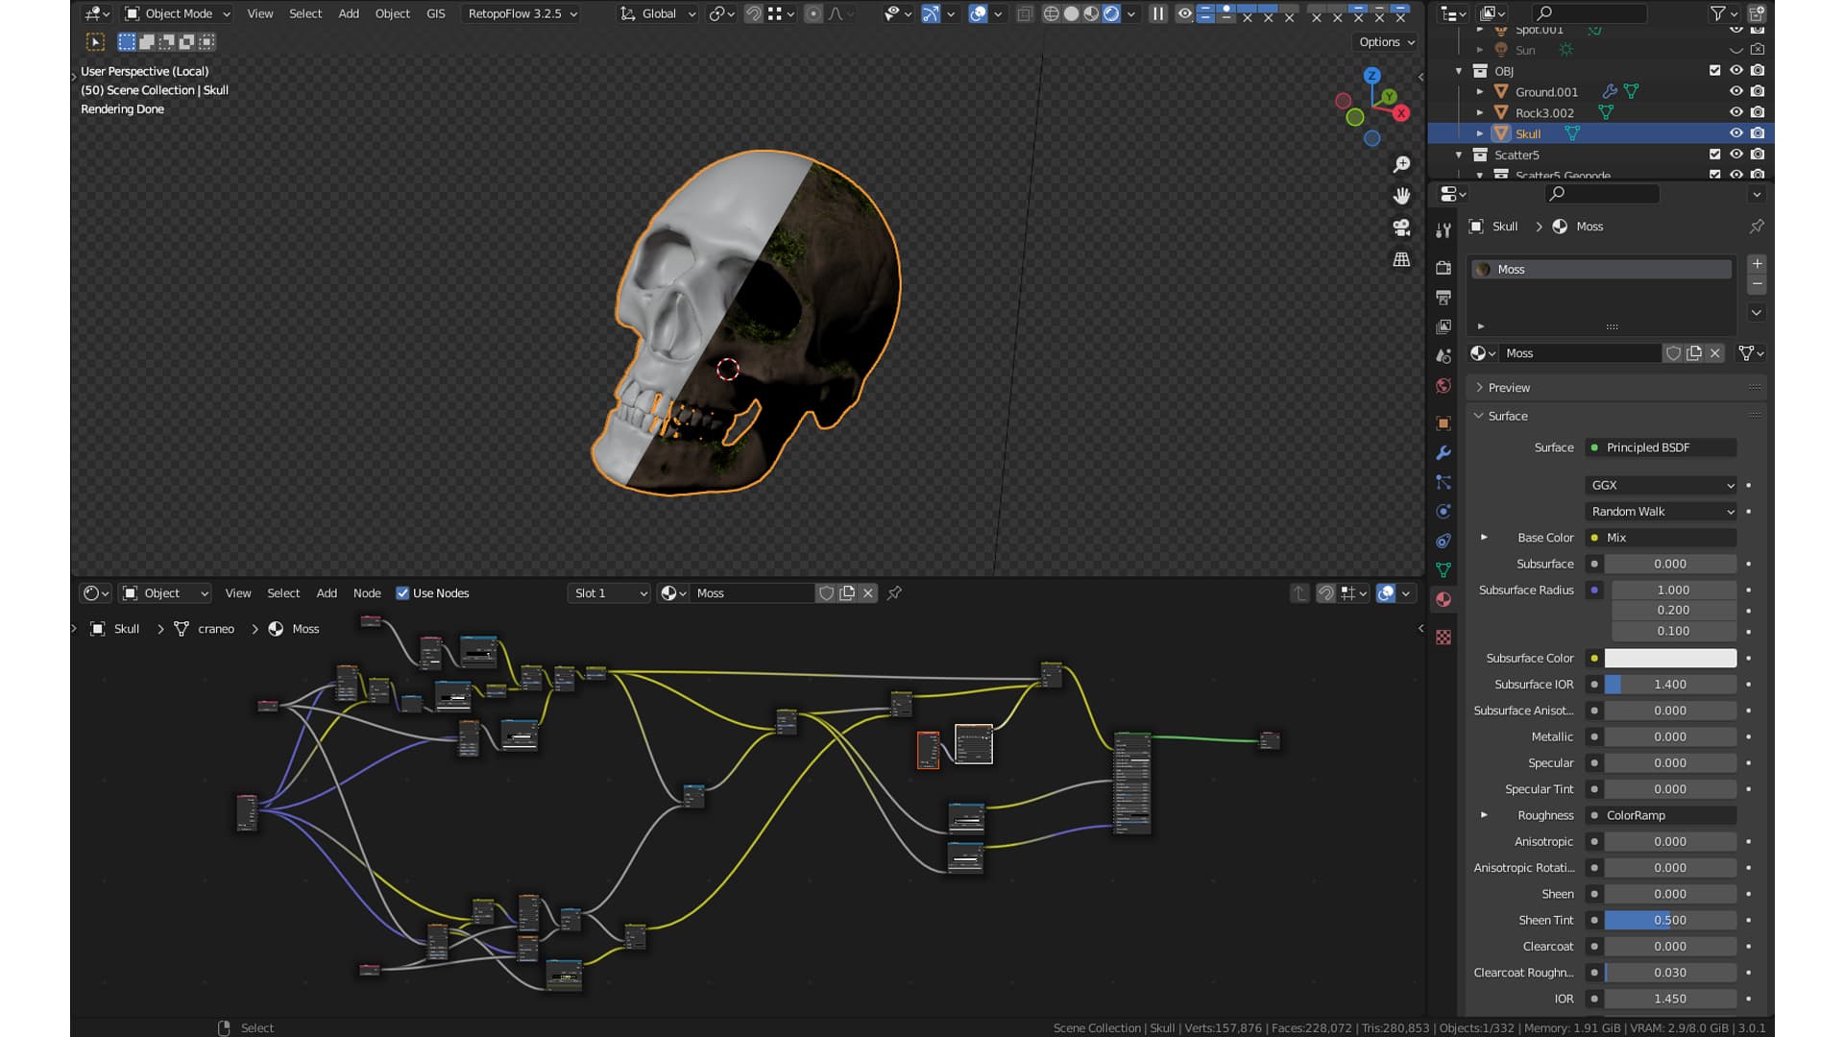Open the viewport View menu
1844x1037 pixels.
click(259, 13)
